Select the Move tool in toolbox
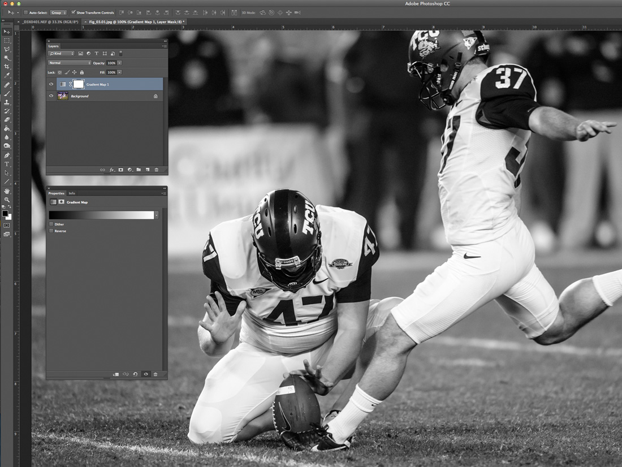Viewport: 622px width, 467px height. 7,32
